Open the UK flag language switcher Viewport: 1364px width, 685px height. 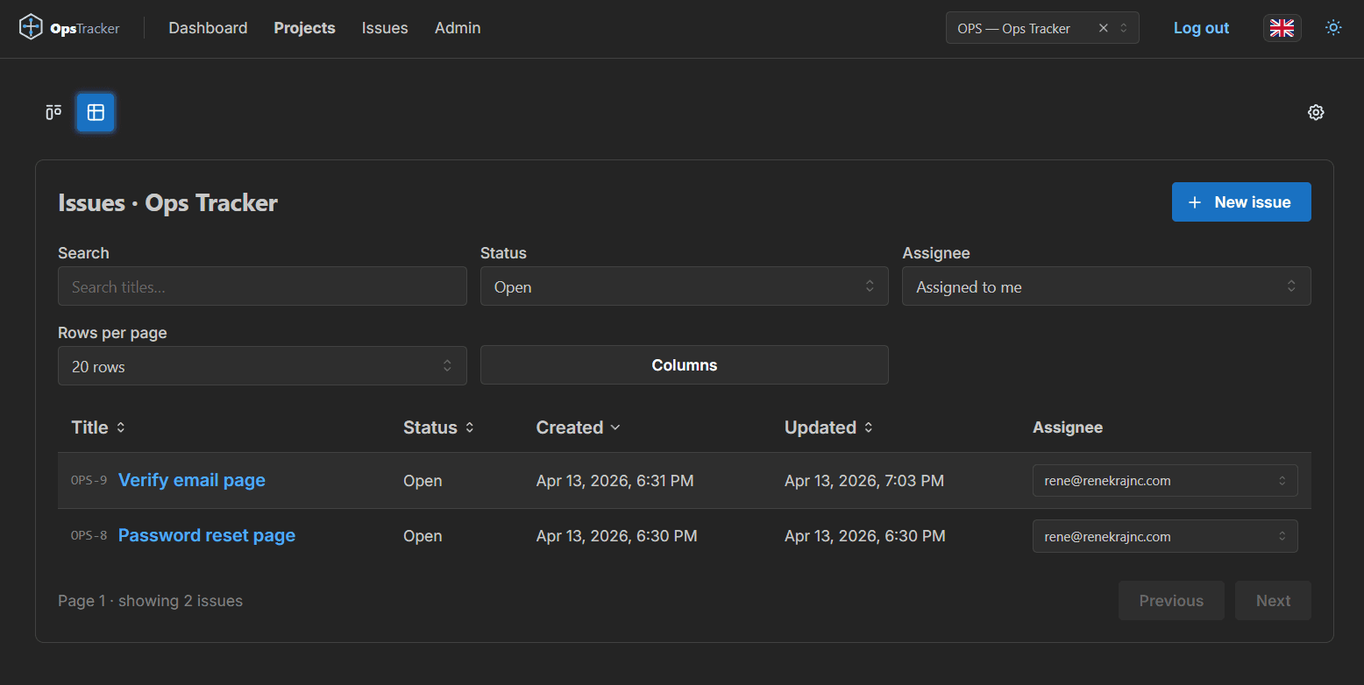1282,27
